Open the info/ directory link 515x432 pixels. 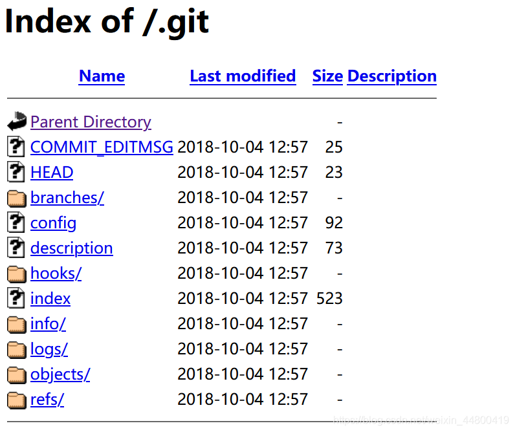(48, 323)
